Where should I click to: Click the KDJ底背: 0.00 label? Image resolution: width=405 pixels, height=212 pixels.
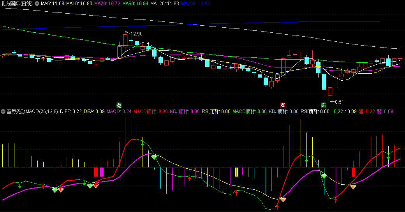[x=185, y=111]
